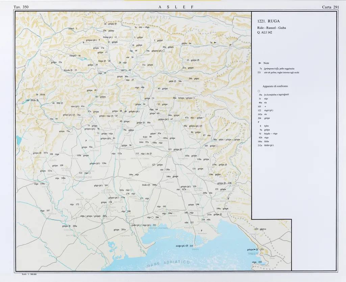Image resolution: width=346 pixels, height=282 pixels.
Task: Click the circle symbol under Apparato di confronto
Action: click(x=258, y=91)
